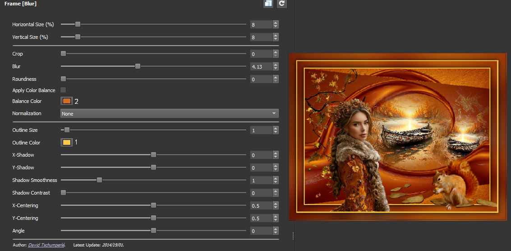Click the X-Centering slider handle
This screenshot has width=511, height=251.
pyautogui.click(x=153, y=205)
